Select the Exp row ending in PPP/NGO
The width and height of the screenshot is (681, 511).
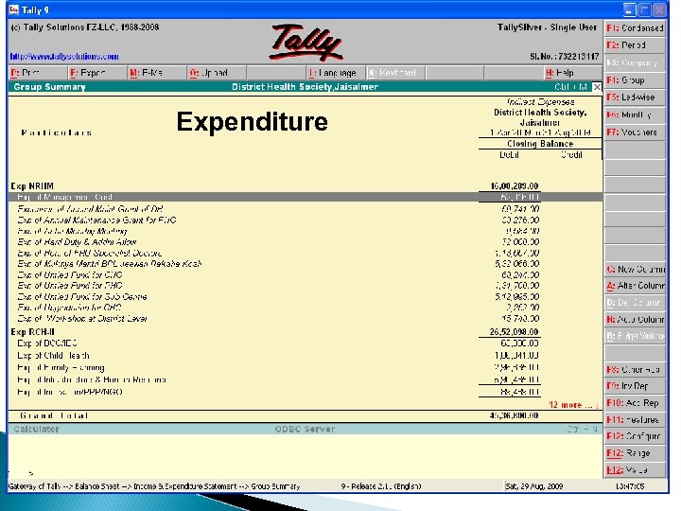[305, 392]
